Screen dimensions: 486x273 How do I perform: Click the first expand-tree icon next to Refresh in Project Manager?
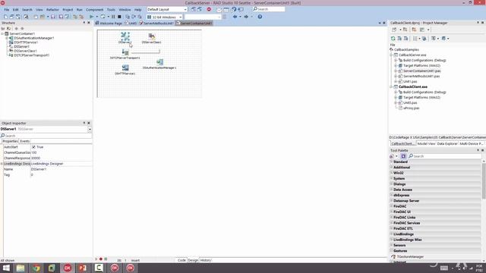point(399,39)
